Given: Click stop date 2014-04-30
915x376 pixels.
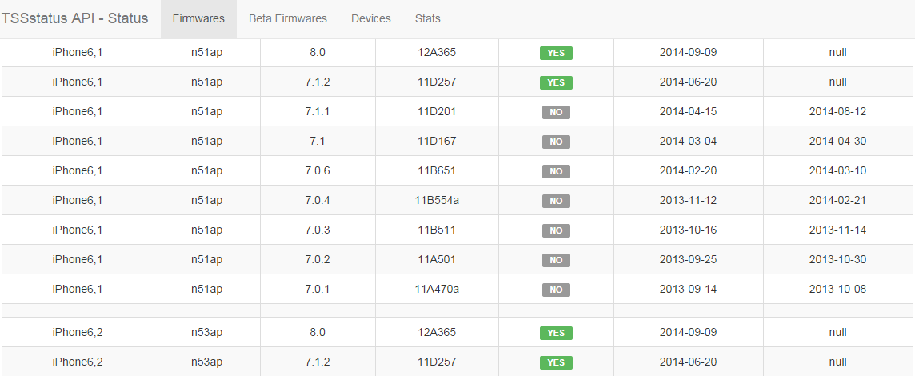Looking at the screenshot, I should (838, 141).
